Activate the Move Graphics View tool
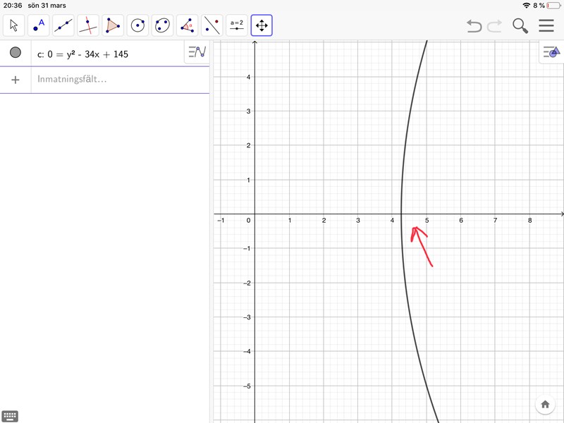Viewport: 564px width, 423px height. 262,26
